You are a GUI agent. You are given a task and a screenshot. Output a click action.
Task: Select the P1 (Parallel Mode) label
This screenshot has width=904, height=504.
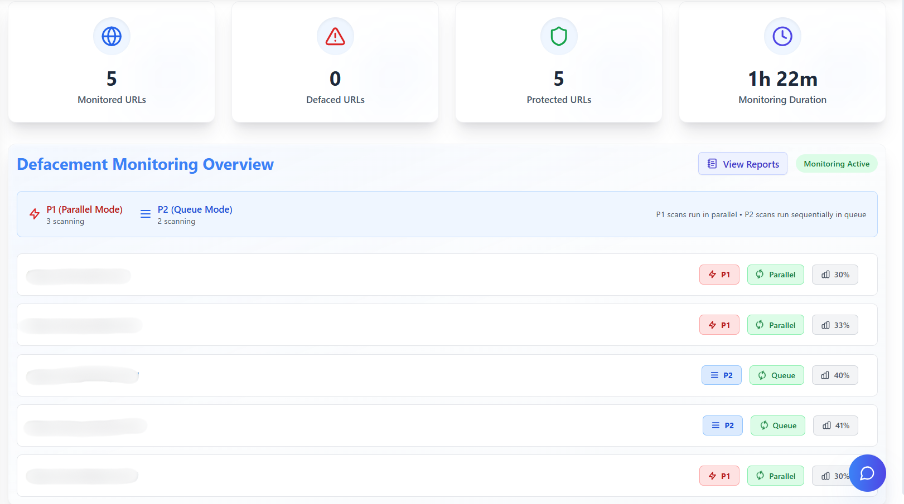click(x=84, y=209)
